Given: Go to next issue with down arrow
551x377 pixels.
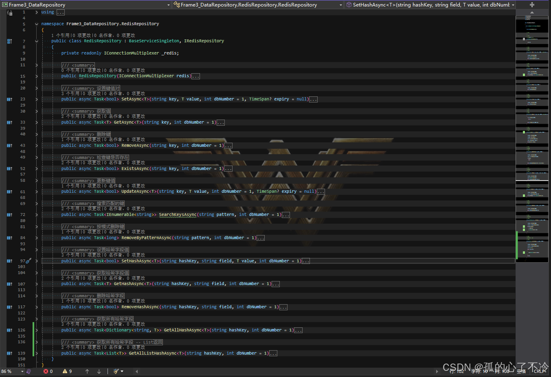Looking at the screenshot, I should 99,371.
